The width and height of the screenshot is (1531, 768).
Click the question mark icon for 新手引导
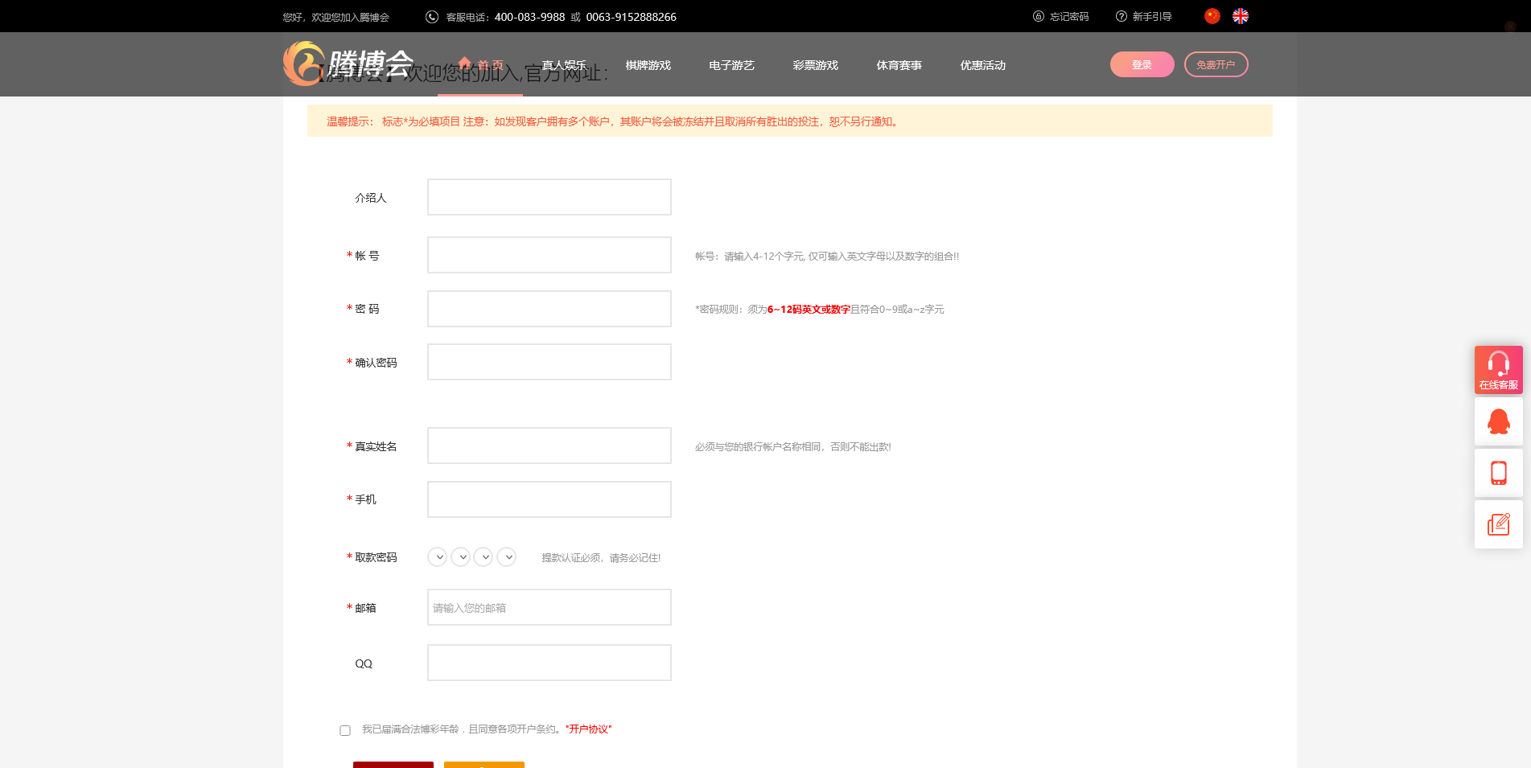[1121, 16]
